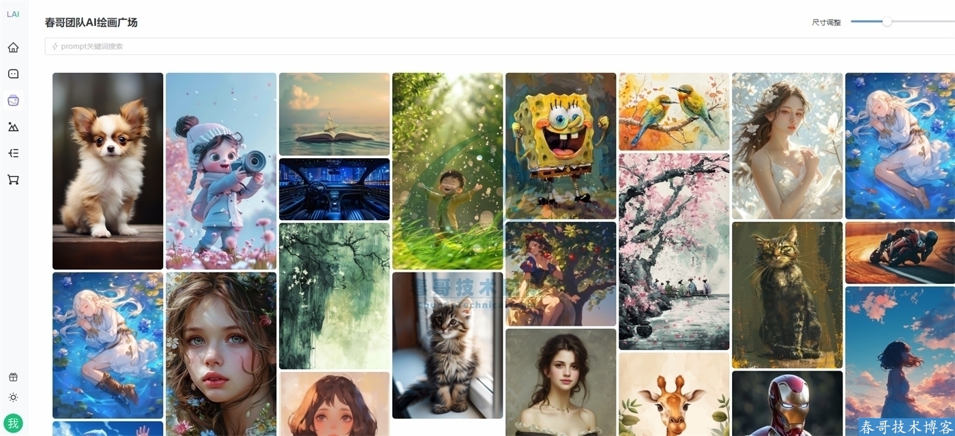Open the chat bot icon in sidebar
Image resolution: width=955 pixels, height=436 pixels.
tap(13, 74)
